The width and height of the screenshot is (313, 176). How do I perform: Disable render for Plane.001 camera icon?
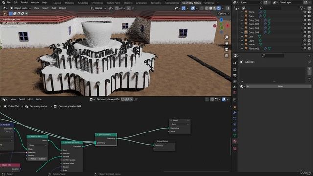309,48
